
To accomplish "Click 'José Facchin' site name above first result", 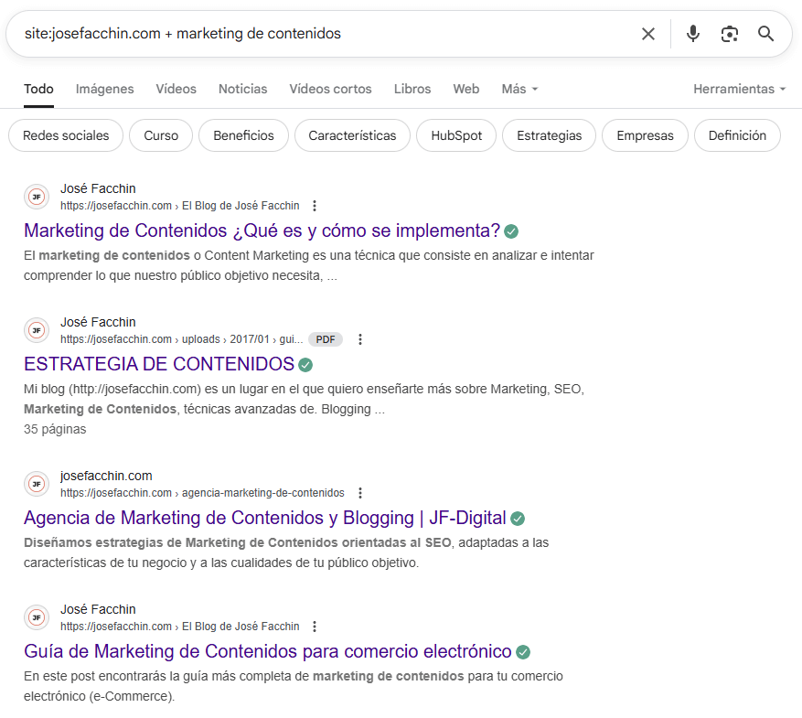I will [x=98, y=188].
